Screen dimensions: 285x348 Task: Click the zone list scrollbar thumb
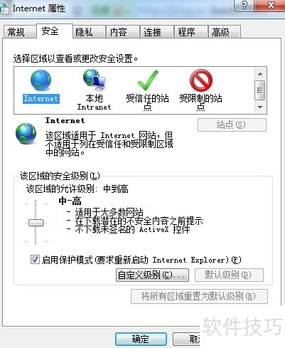tap(260, 90)
